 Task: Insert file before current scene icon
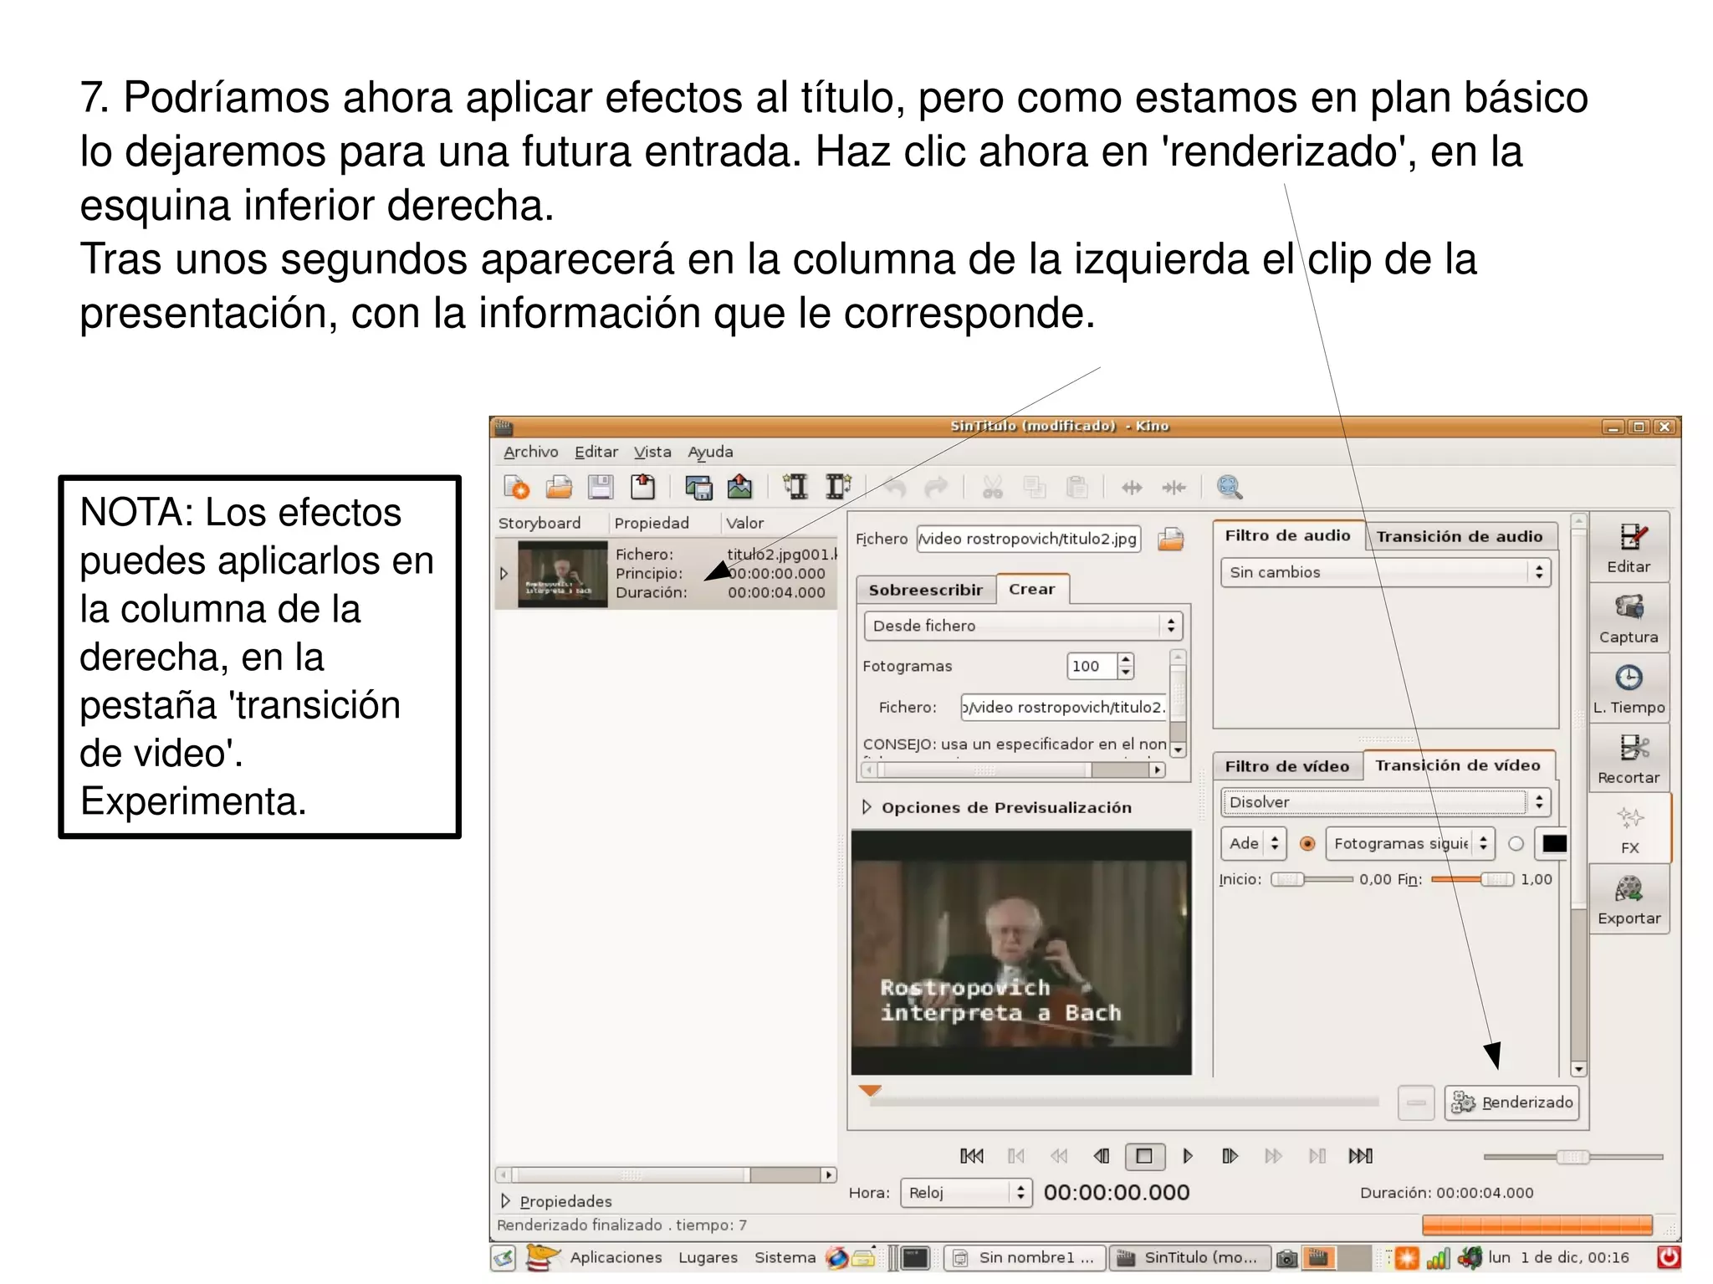pyautogui.click(x=795, y=487)
